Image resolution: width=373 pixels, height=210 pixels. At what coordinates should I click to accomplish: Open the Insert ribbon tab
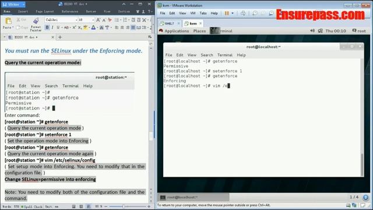(x=23, y=11)
